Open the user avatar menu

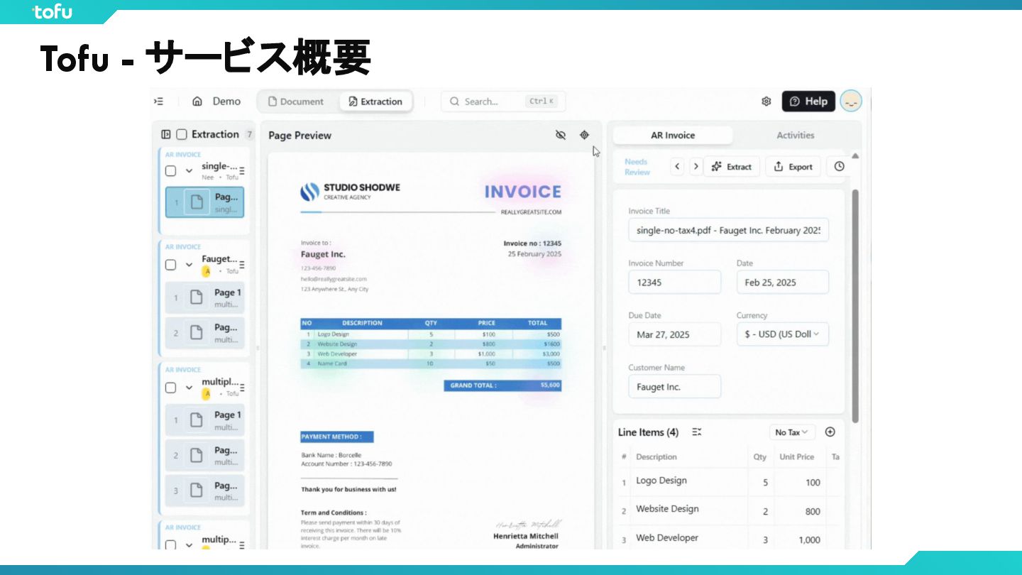point(851,101)
